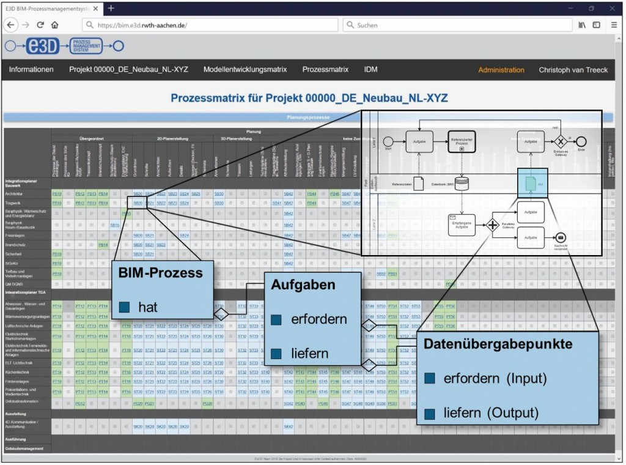Screen dimensions: 626x465
Task: Expand the Referenzierter Prozess plus marker
Action: point(462,149)
